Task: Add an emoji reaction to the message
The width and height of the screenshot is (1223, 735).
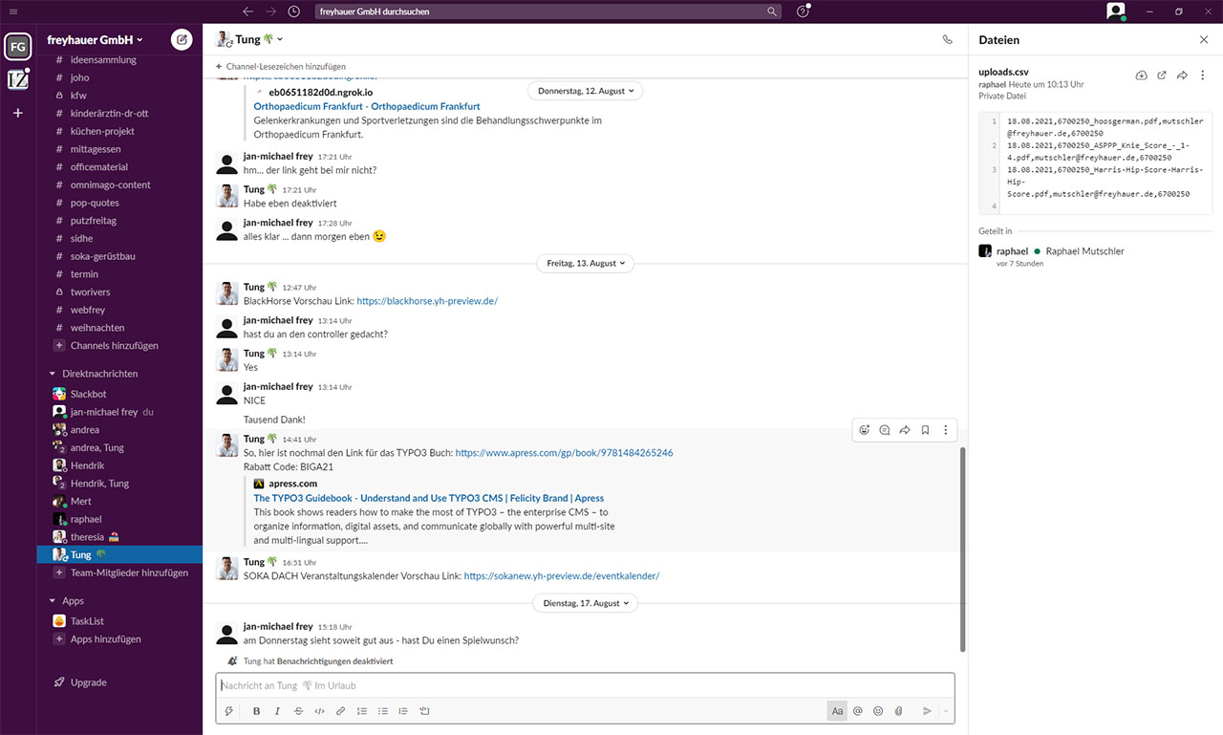Action: (x=865, y=430)
